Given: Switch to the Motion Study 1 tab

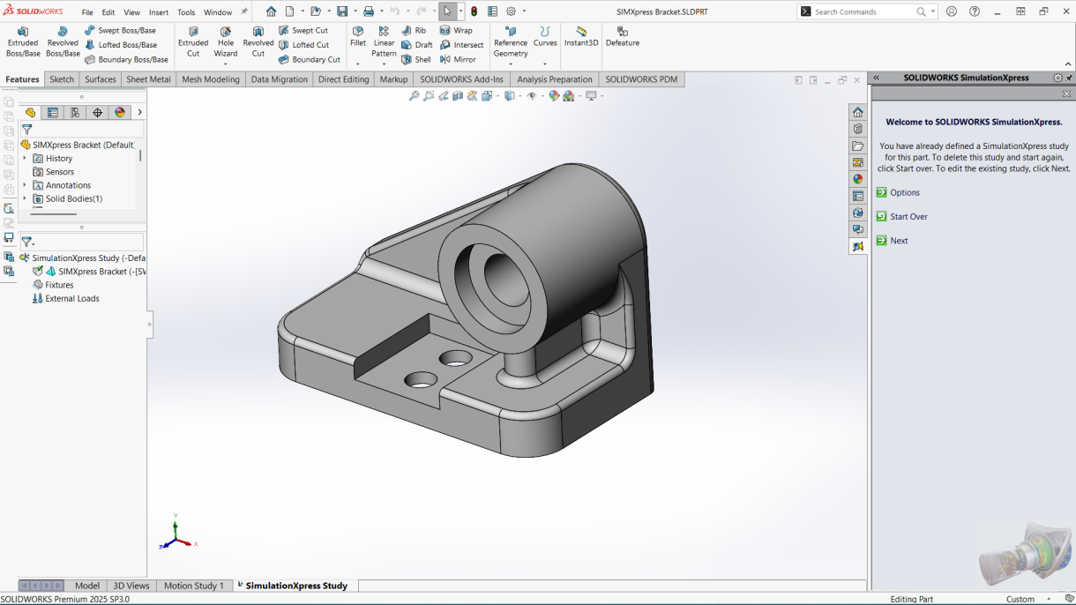Looking at the screenshot, I should click(194, 585).
